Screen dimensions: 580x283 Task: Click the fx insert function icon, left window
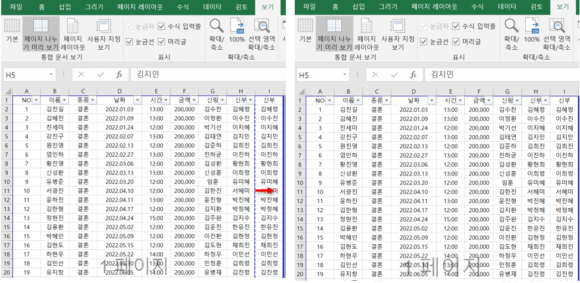(x=119, y=75)
